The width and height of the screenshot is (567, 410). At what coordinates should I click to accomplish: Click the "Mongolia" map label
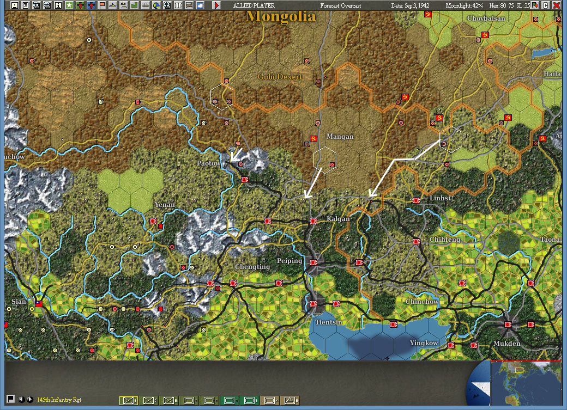click(x=281, y=16)
